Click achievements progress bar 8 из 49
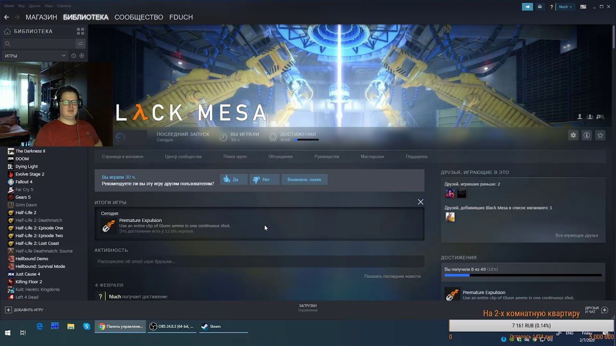The width and height of the screenshot is (616, 346). tap(523, 275)
